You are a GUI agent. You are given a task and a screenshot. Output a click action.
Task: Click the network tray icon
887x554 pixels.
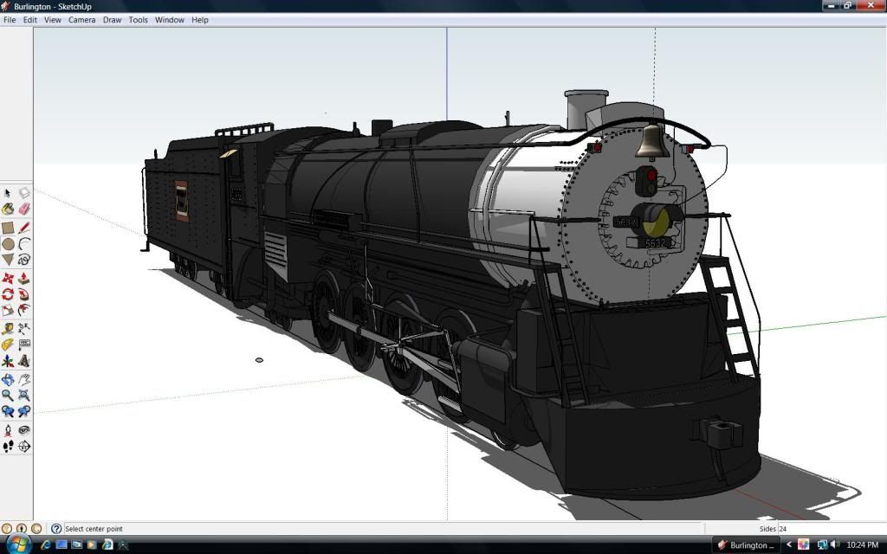(x=824, y=545)
